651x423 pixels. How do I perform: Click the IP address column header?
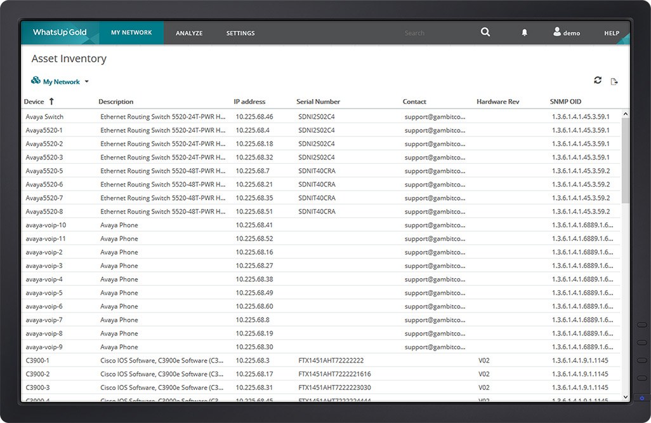(x=249, y=101)
